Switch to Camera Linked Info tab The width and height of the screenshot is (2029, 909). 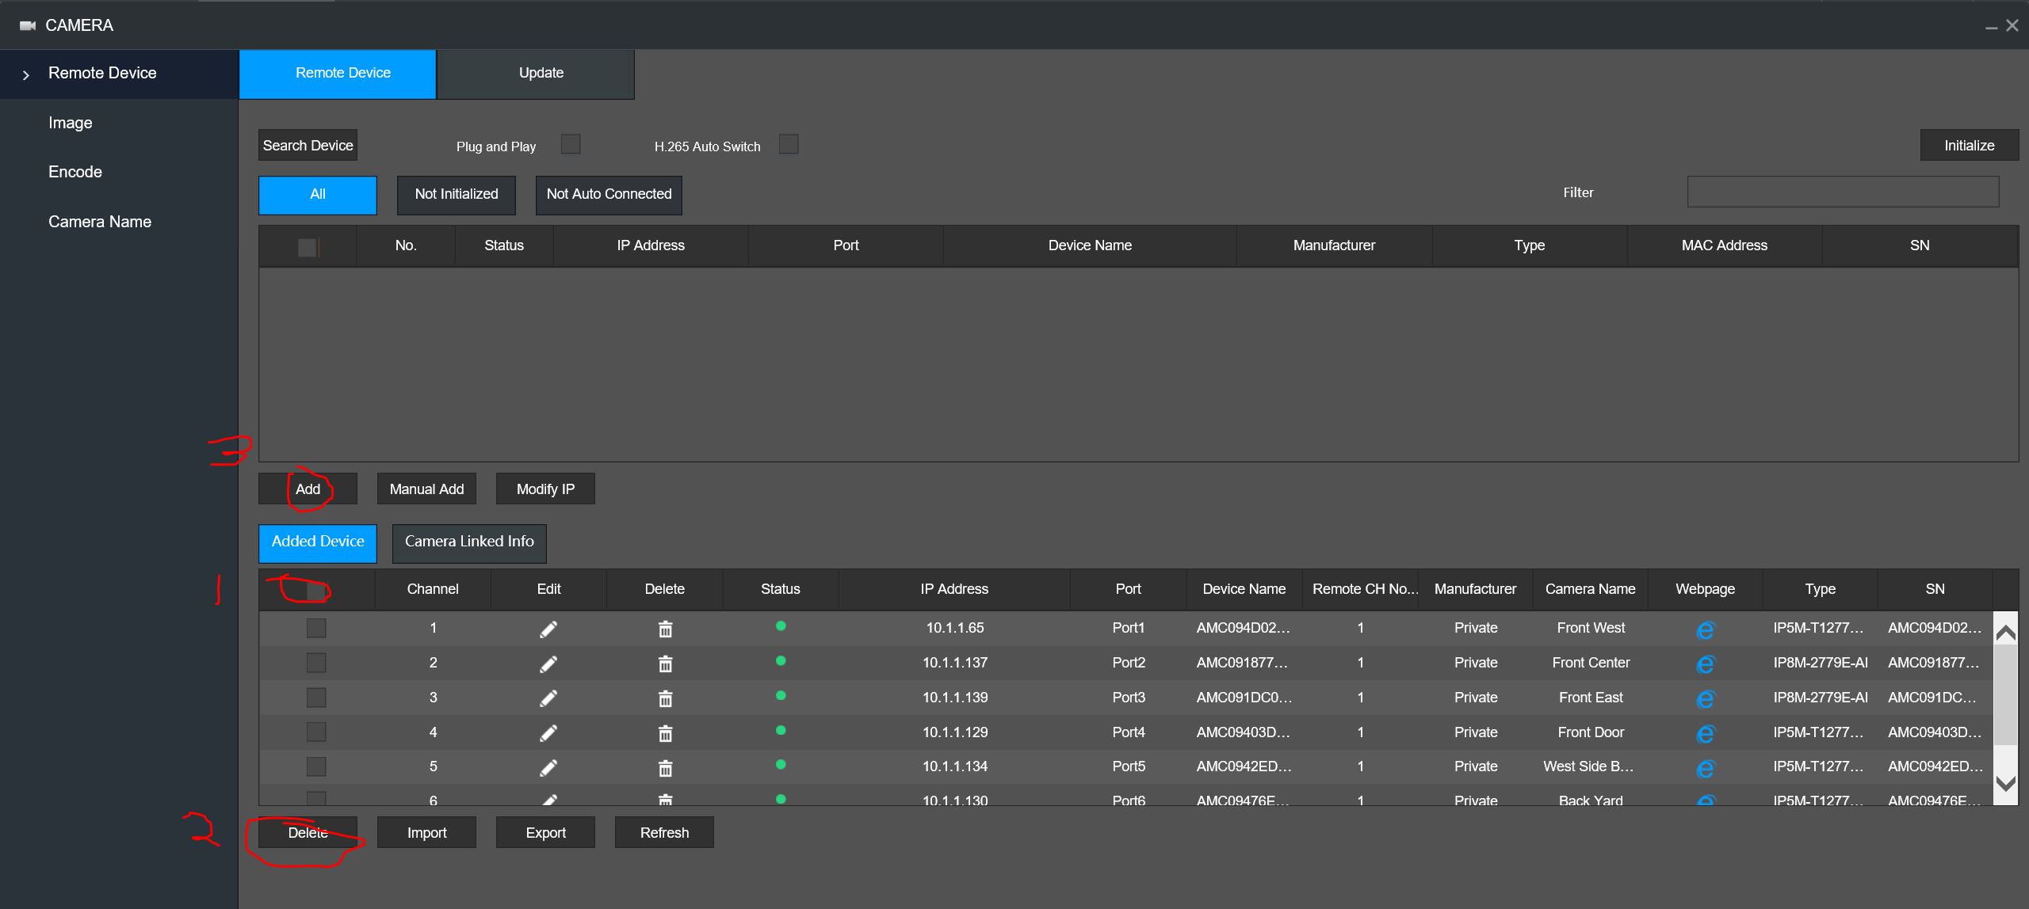click(469, 542)
